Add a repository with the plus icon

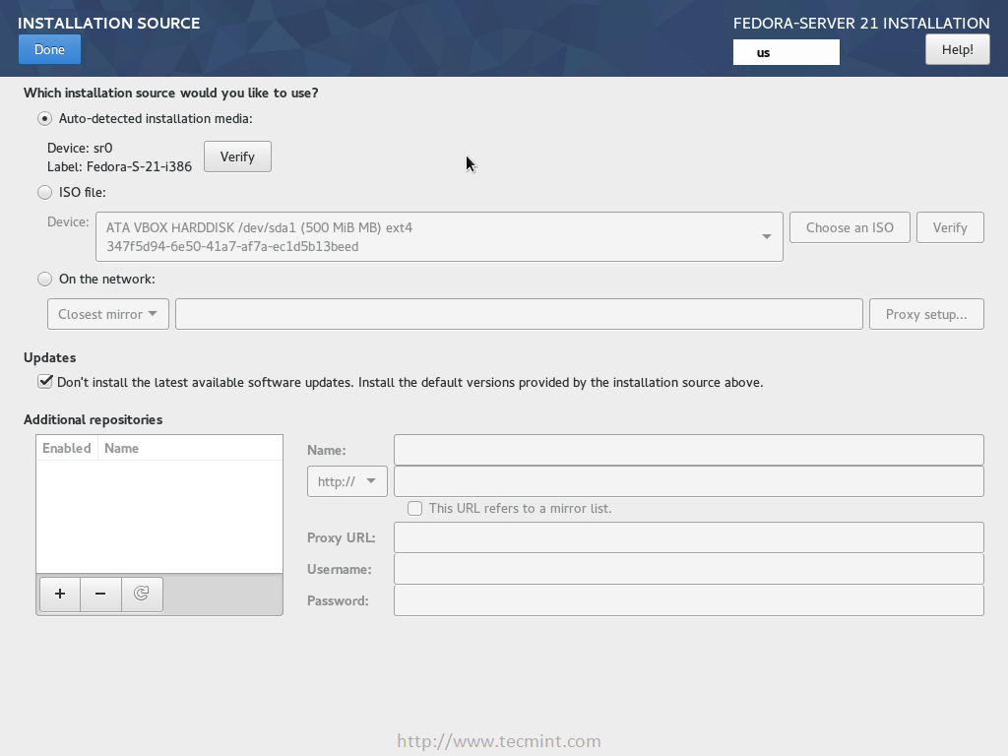60,594
